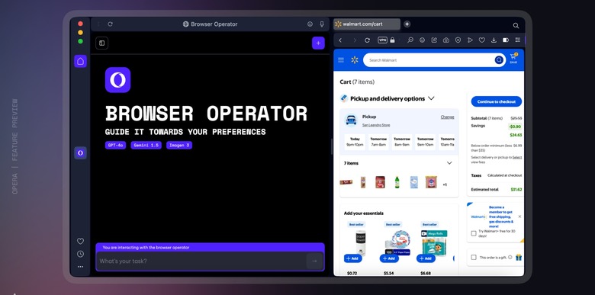Select the walmart.com/cart tab

pyautogui.click(x=367, y=24)
